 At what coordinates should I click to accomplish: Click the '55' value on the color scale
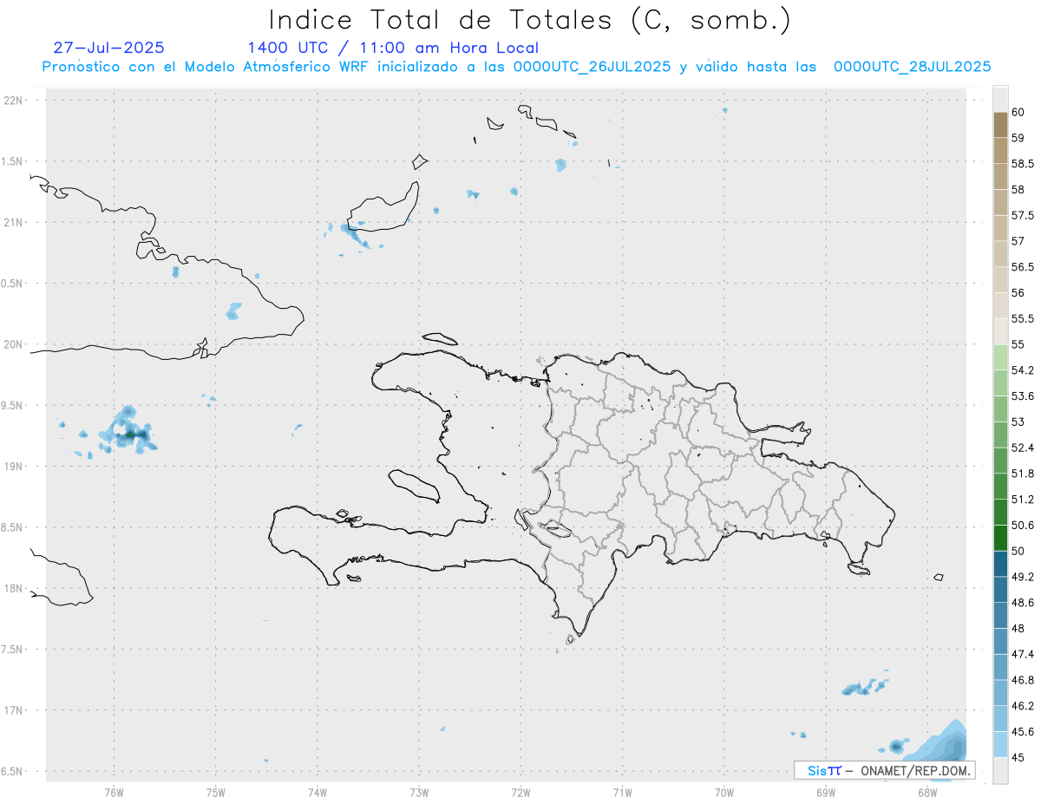point(1018,344)
